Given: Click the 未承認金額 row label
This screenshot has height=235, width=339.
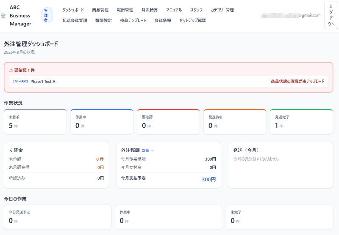Looking at the screenshot, I should pos(19,167).
